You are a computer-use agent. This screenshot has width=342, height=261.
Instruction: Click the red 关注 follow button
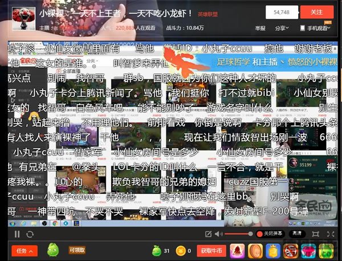(x=317, y=12)
